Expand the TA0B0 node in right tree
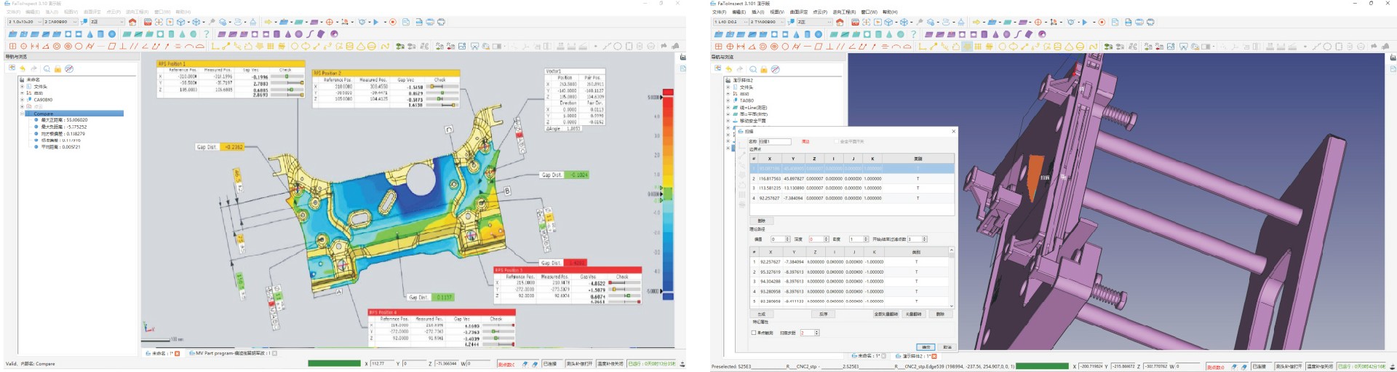This screenshot has width=1397, height=372. [728, 100]
